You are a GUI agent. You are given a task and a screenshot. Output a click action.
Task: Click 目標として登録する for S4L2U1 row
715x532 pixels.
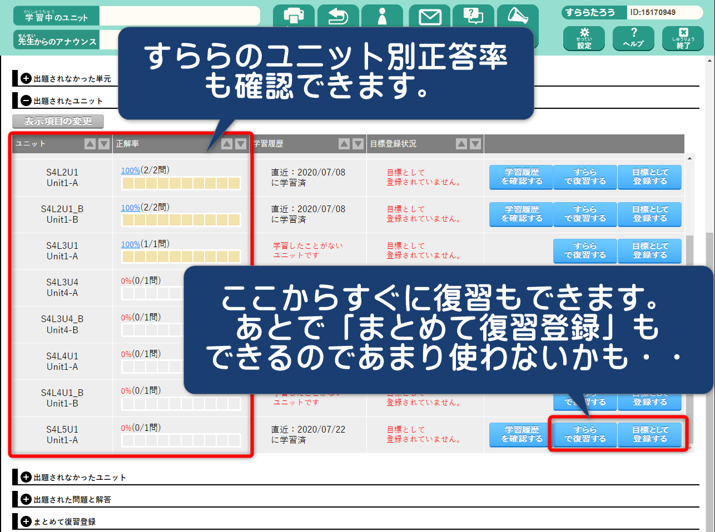point(650,177)
